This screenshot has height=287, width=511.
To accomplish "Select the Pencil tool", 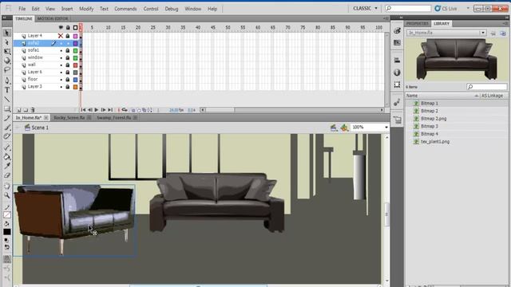I will [7, 118].
